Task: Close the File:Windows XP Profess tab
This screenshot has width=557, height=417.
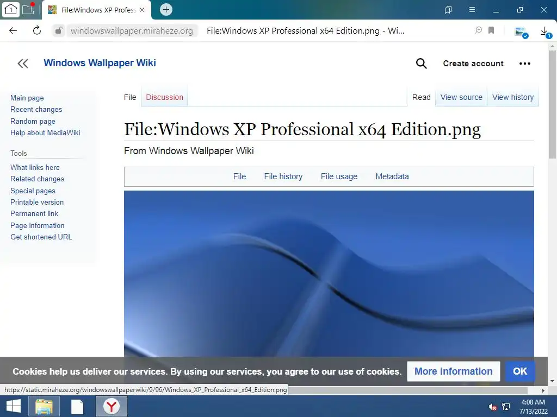Action: 142,10
